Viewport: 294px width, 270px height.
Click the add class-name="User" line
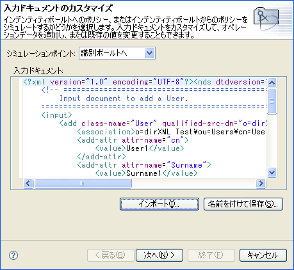pos(163,123)
